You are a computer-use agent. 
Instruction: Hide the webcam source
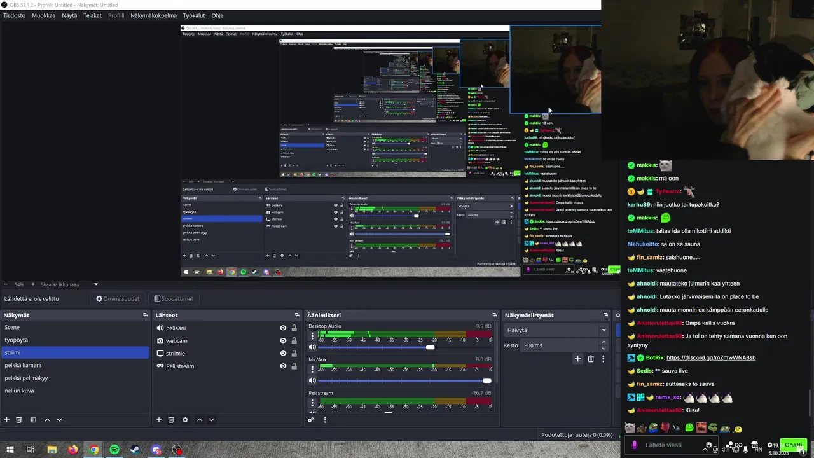283,340
